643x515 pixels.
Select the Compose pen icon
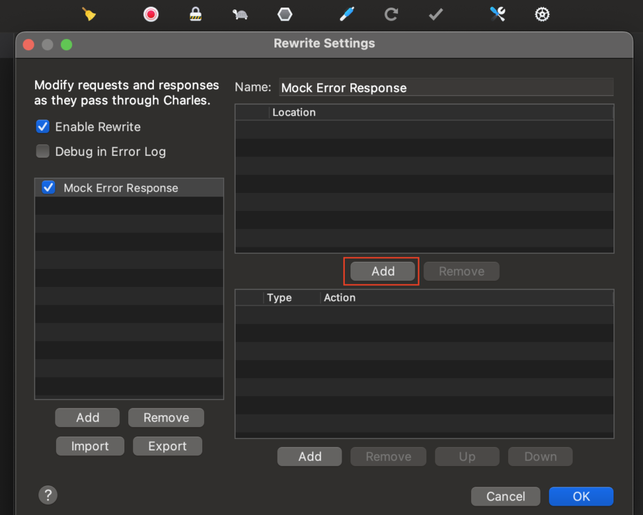point(347,14)
